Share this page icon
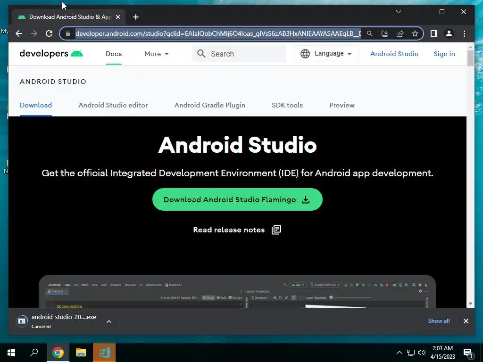Image resolution: width=483 pixels, height=362 pixels. pyautogui.click(x=400, y=33)
